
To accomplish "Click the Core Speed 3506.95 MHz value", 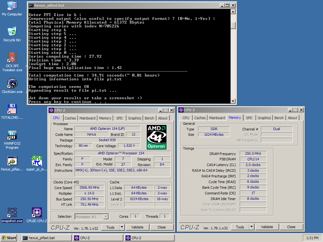I will click(89, 188).
